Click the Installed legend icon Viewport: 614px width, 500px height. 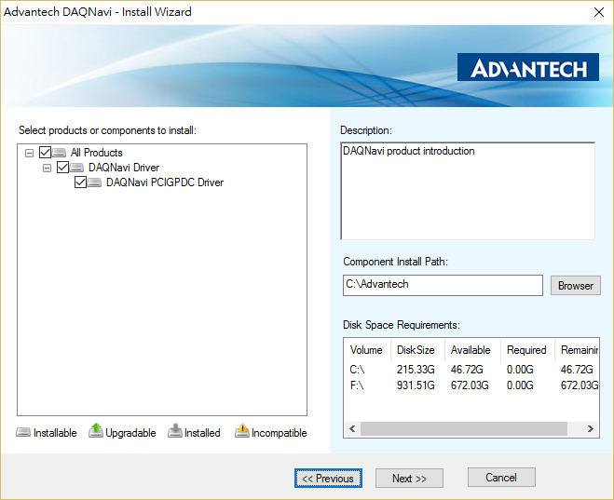pyautogui.click(x=175, y=431)
